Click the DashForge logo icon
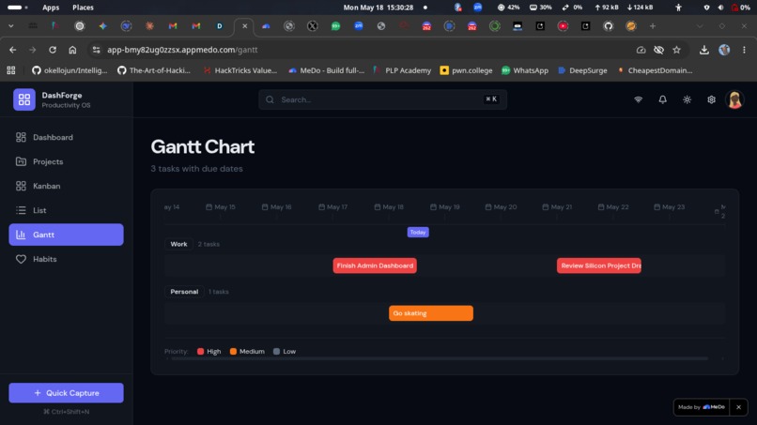Viewport: 757px width, 425px height. point(24,99)
